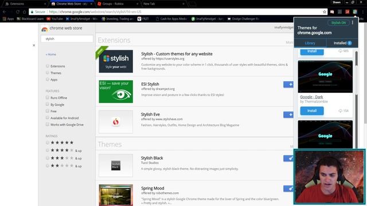This screenshot has width=367, height=206.
Task: Click the blue checkmark button for Stylish Black
Action: pos(288,158)
